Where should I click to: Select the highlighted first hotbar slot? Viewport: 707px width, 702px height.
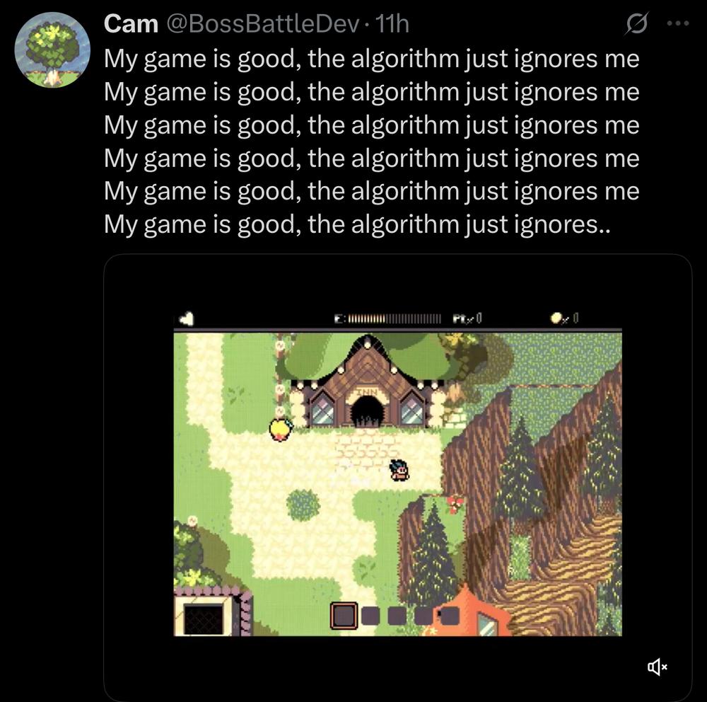[x=344, y=616]
